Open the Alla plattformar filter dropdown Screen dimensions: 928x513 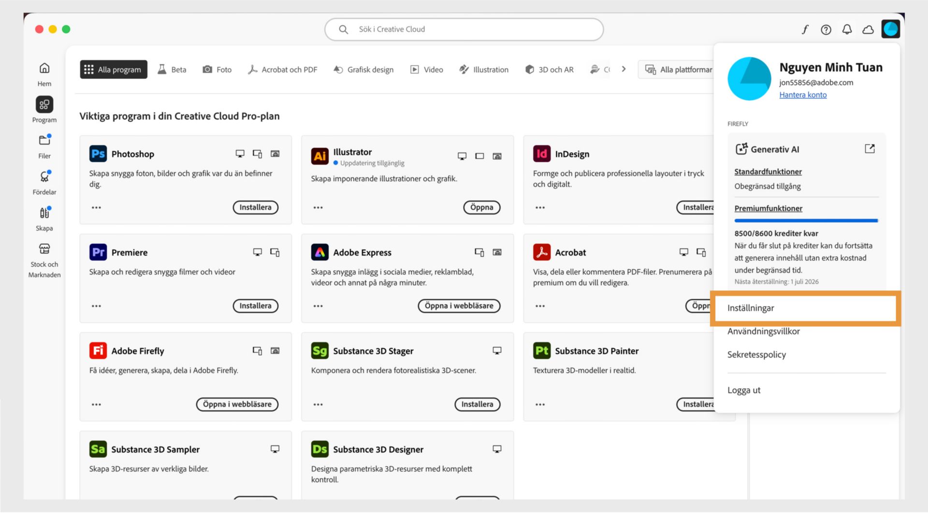click(x=677, y=70)
